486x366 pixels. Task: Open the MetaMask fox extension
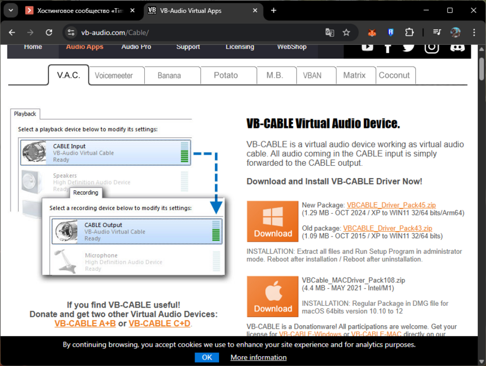click(x=372, y=33)
